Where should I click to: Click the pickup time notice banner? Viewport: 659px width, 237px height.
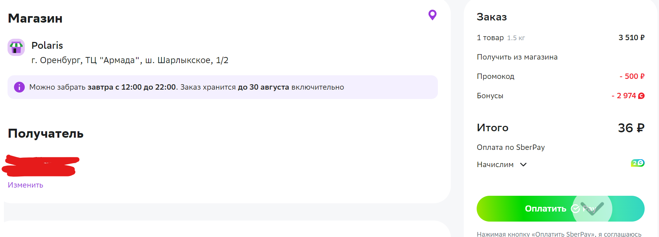pos(223,87)
